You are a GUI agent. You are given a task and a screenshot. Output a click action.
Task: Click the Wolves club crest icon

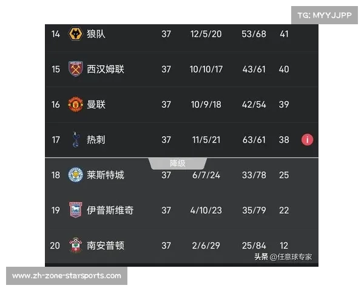pyautogui.click(x=75, y=34)
